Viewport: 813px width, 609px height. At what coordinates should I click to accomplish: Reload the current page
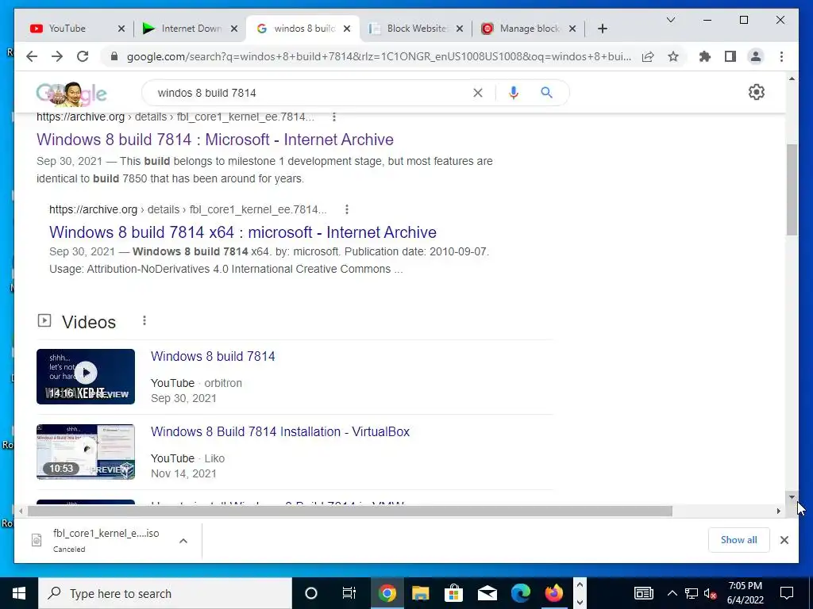[83, 56]
